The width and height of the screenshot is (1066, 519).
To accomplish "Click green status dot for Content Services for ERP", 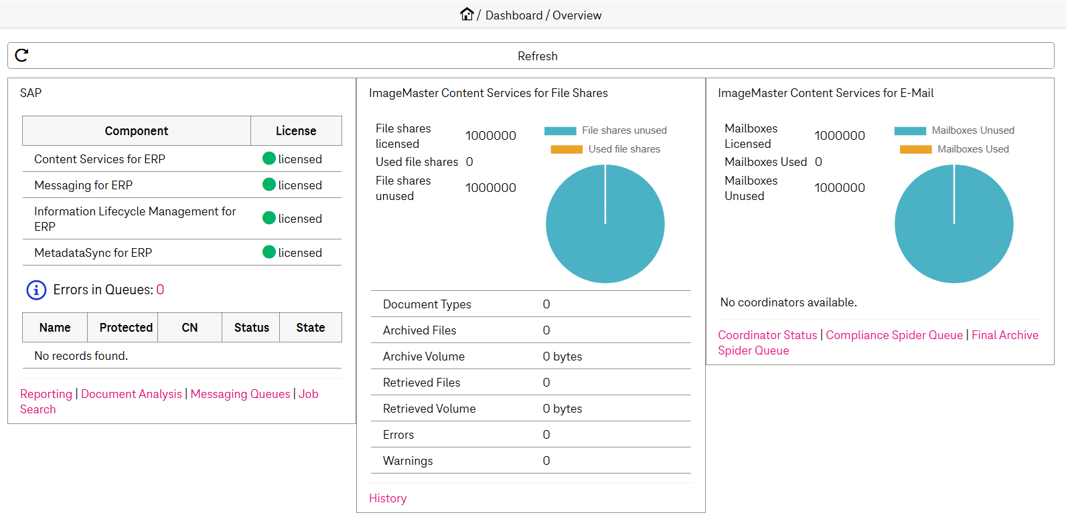I will click(269, 159).
